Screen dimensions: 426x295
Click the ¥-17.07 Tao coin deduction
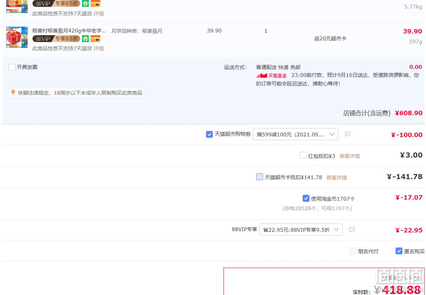(x=409, y=198)
